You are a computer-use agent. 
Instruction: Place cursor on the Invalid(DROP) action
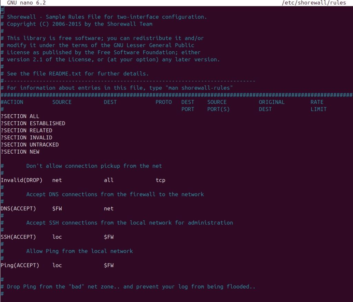tap(21, 180)
